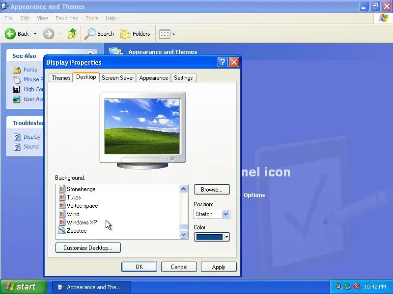Viewport: 393px width, 294px height.
Task: Click Cancel in Display Properties
Action: point(179,267)
